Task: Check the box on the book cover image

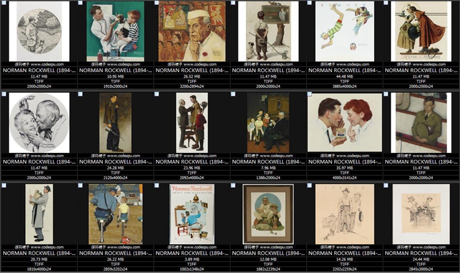Action: (156, 185)
